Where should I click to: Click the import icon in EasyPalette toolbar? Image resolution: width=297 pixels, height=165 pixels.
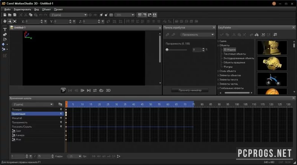263,34
